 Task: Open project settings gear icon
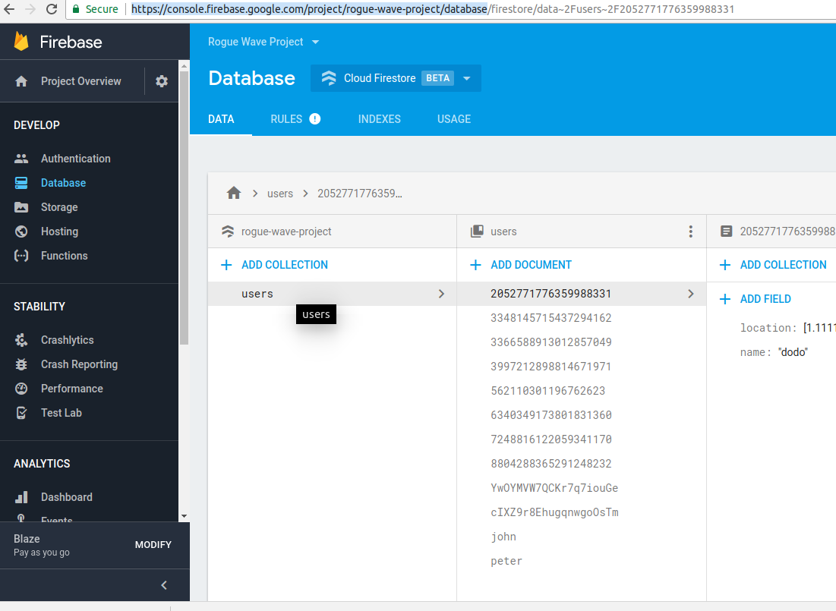coord(162,81)
